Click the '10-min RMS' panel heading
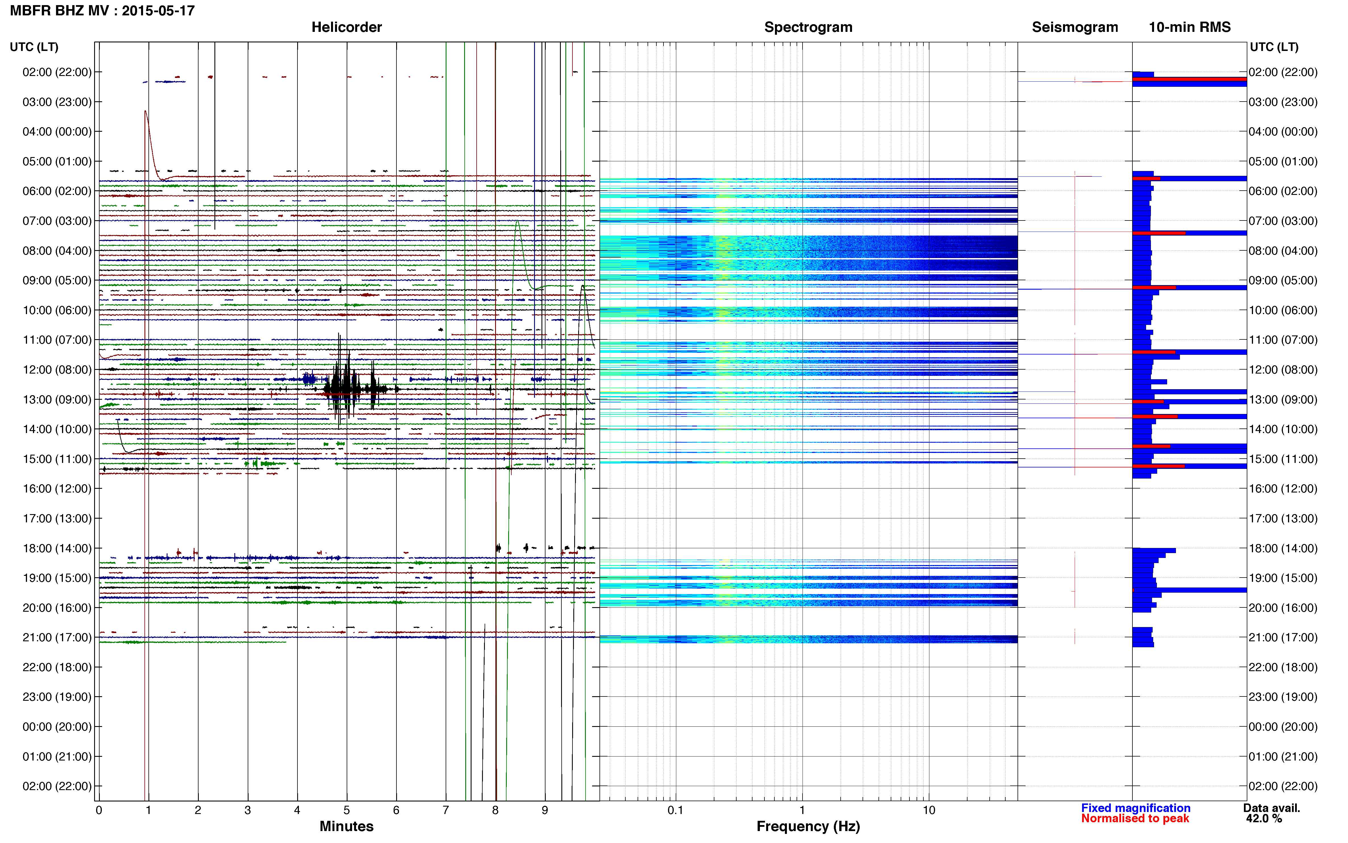The image size is (1348, 843). point(1190,27)
